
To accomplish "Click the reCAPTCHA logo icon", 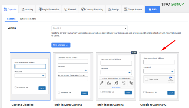I will [171, 78].
